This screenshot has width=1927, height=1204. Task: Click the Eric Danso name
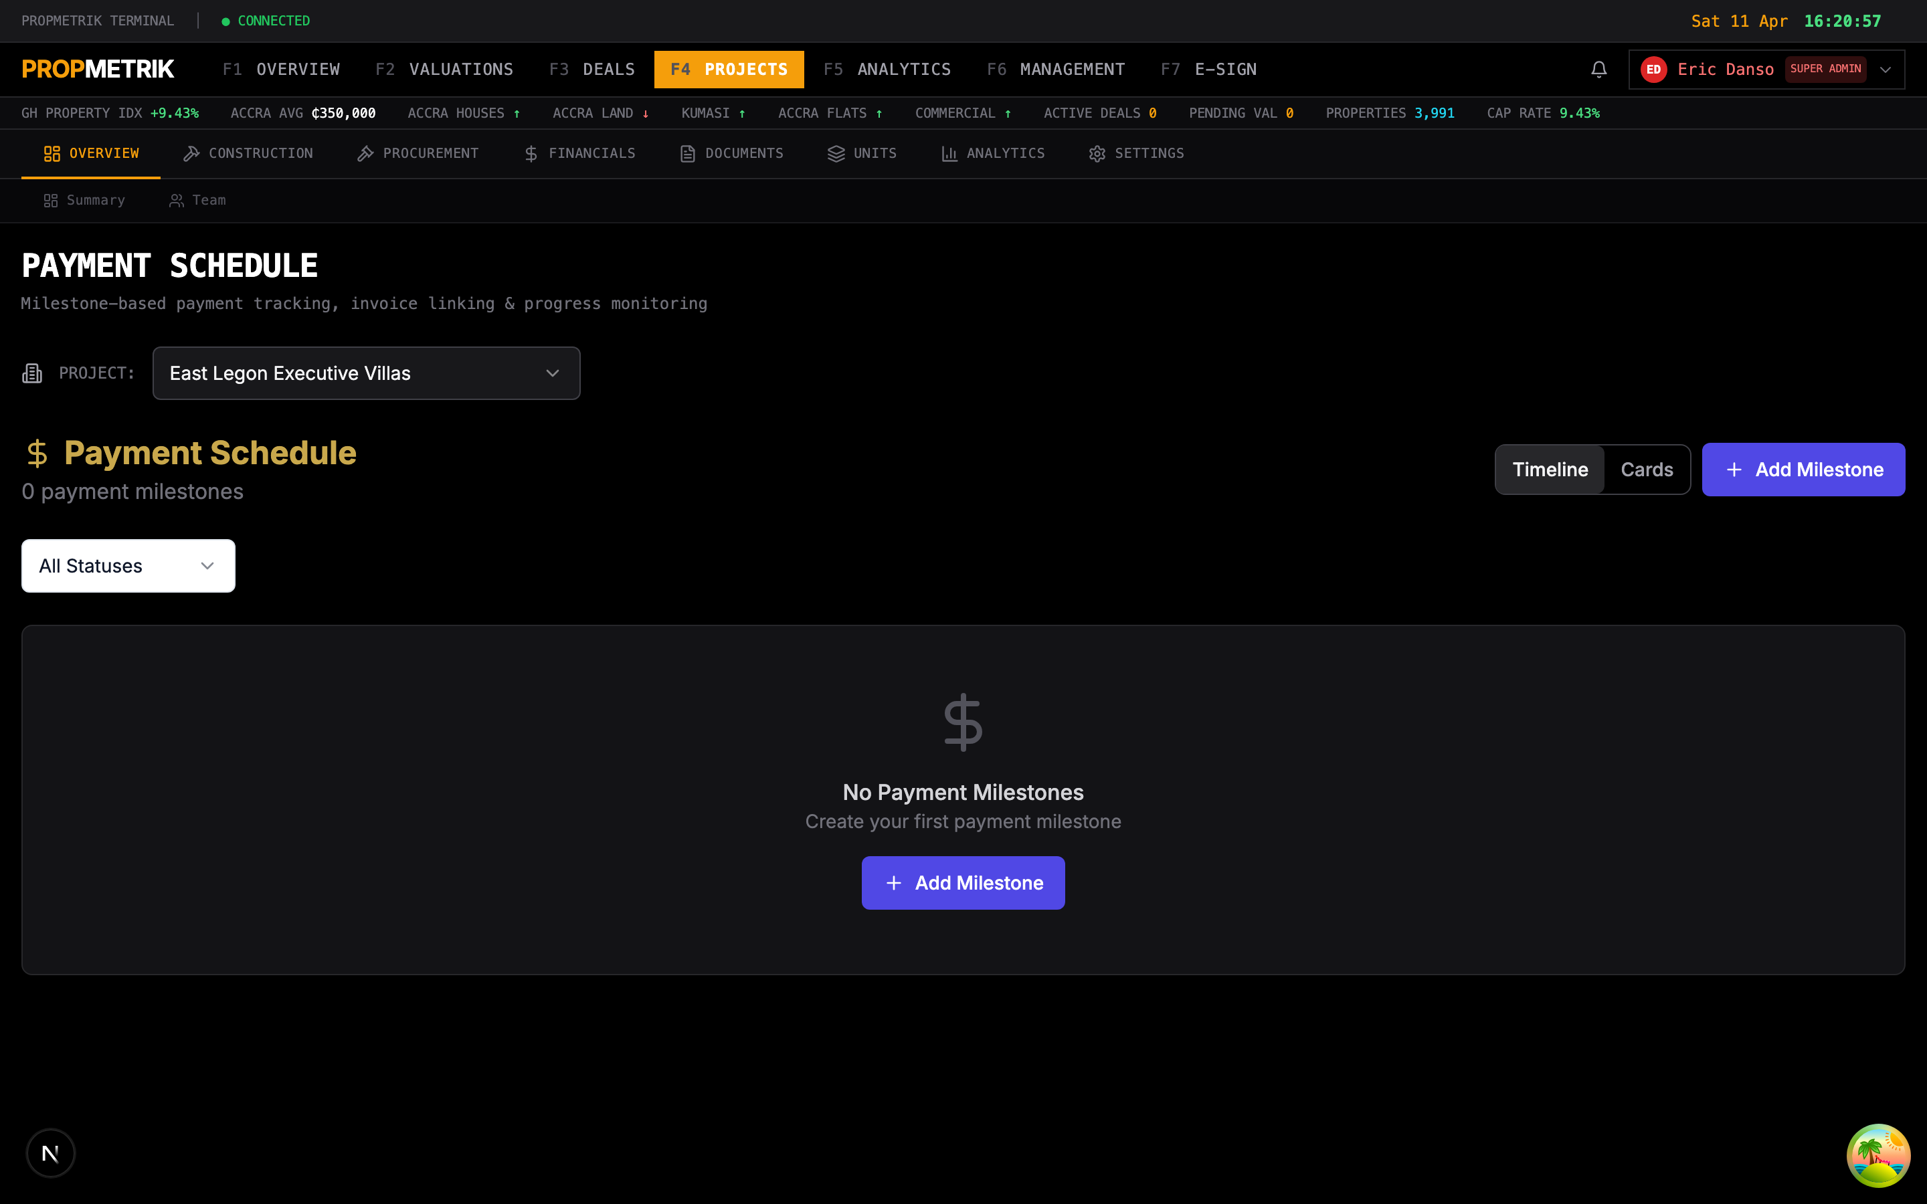(1725, 70)
